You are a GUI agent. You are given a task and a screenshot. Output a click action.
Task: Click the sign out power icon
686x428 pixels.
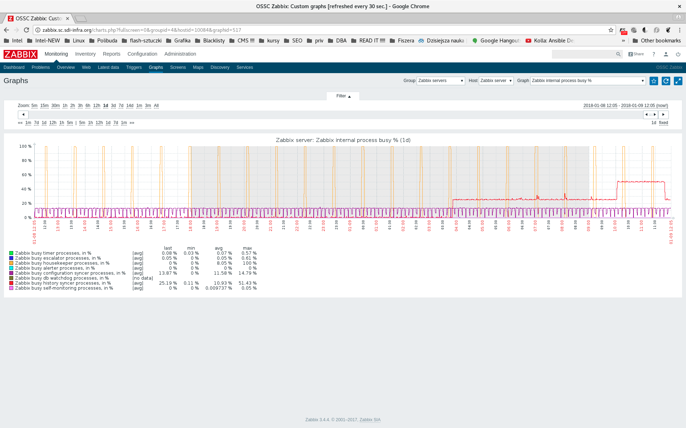(x=678, y=54)
